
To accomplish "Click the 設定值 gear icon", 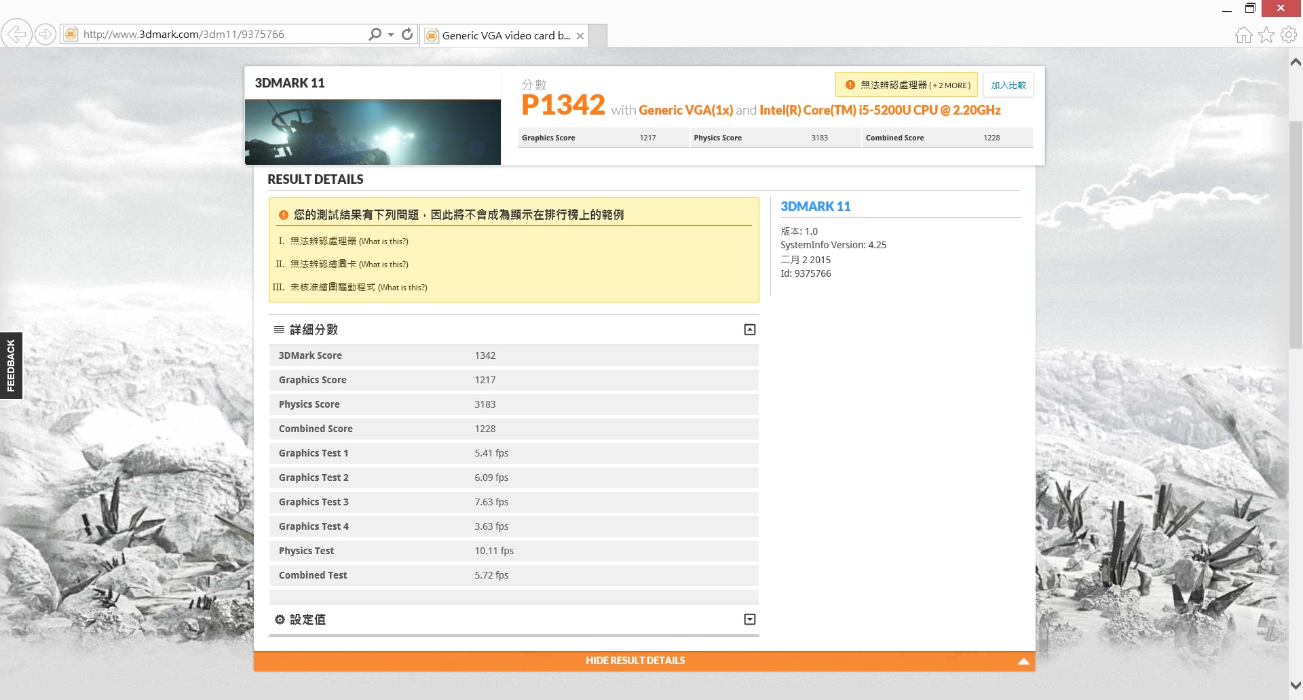I will click(280, 619).
